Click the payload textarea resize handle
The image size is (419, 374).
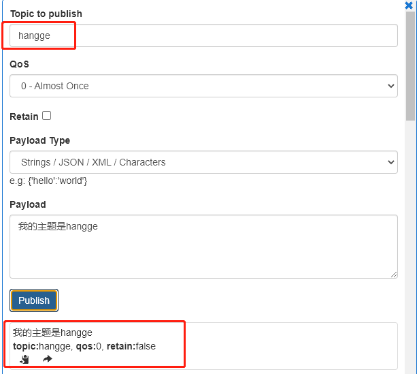(x=394, y=275)
